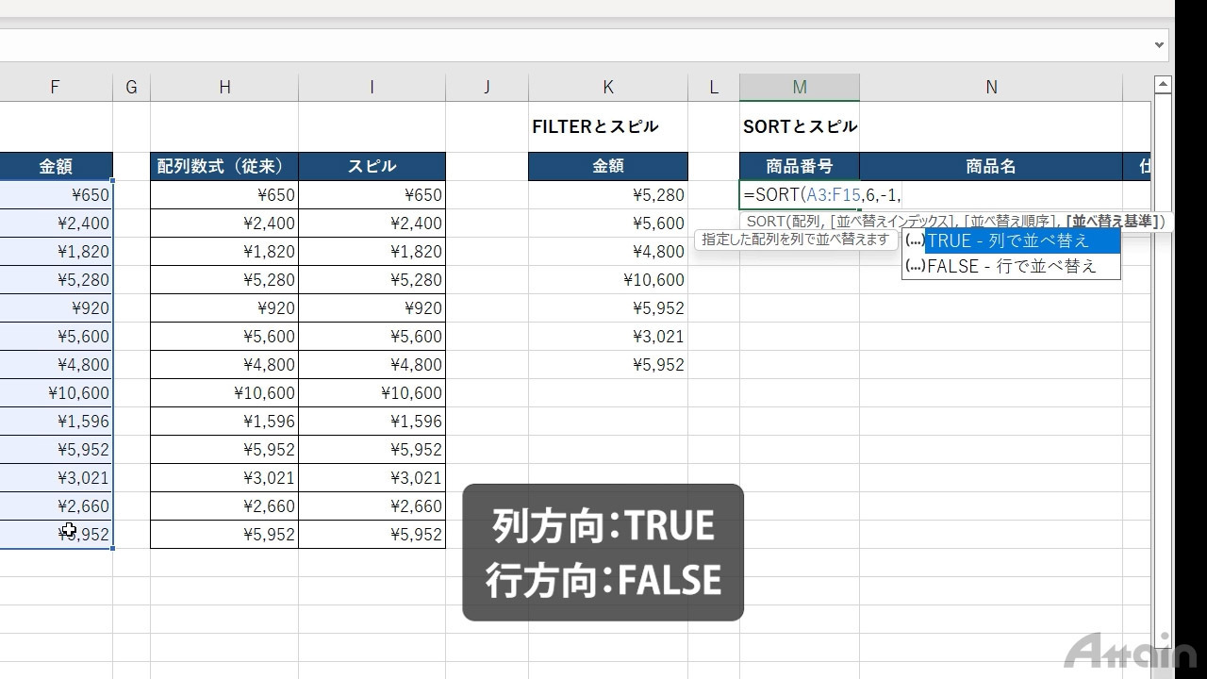The width and height of the screenshot is (1207, 679).
Task: Click the formula bar input area
Action: click(566, 45)
